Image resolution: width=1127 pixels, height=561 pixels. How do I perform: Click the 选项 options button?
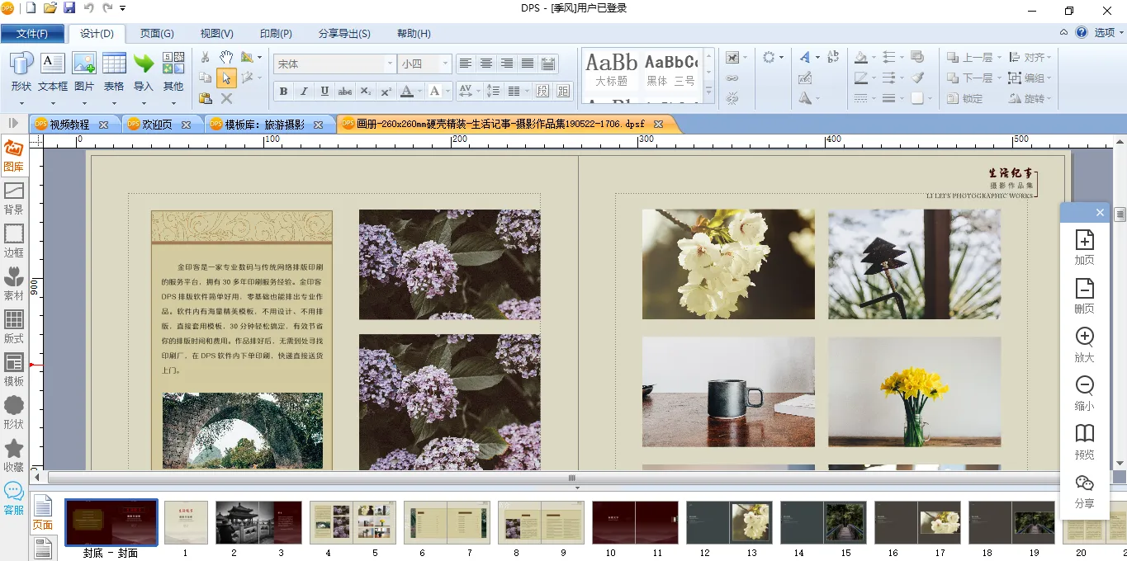(1104, 33)
